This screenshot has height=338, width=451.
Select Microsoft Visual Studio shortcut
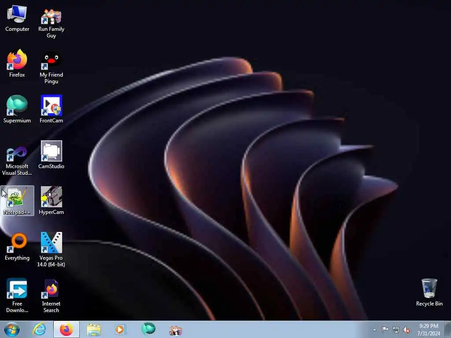coord(17,160)
